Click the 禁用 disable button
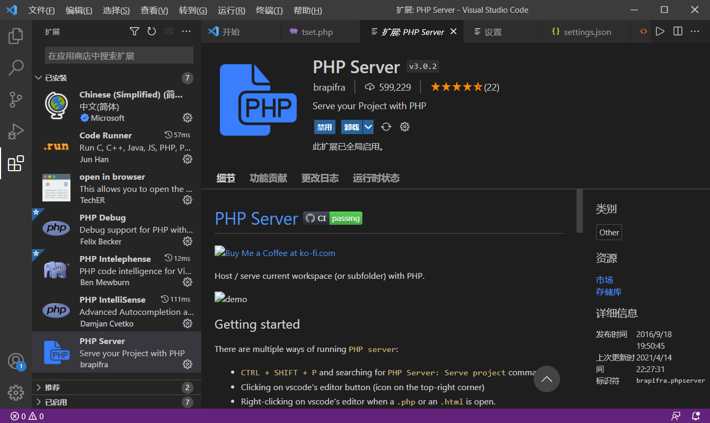 pos(324,127)
